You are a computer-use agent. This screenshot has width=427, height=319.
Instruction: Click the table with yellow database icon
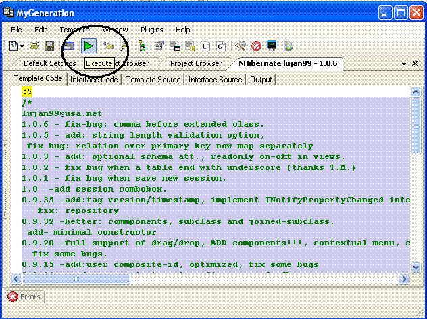click(190, 46)
